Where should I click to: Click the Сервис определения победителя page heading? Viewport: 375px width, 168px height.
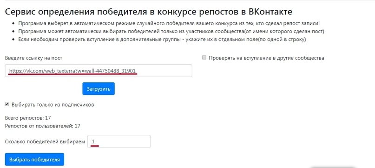tap(149, 12)
